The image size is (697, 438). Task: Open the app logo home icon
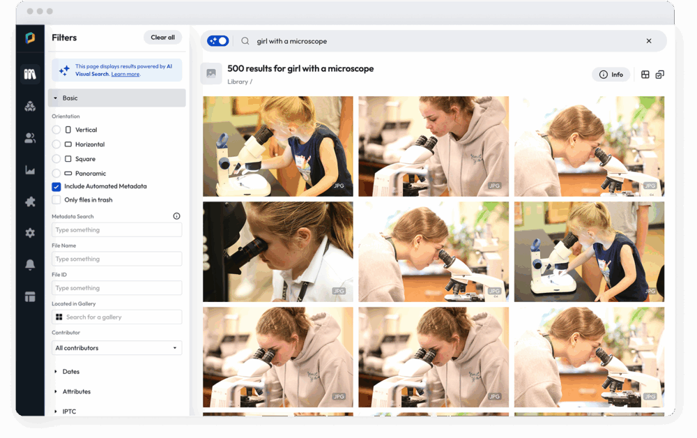point(30,38)
